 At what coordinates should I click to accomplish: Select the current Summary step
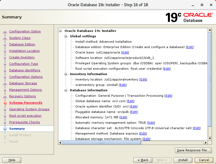(17, 129)
